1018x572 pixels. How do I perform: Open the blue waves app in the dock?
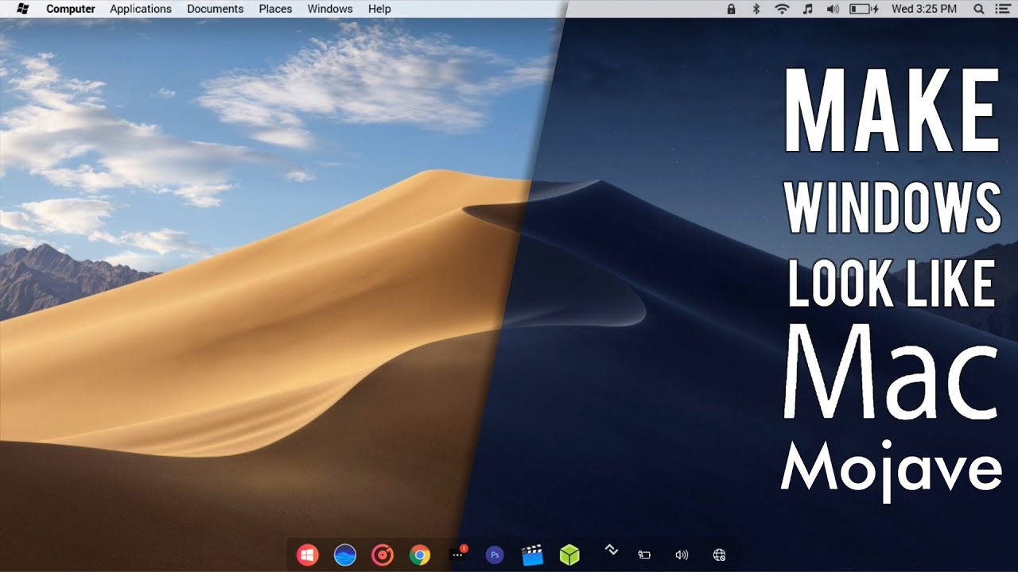pos(345,555)
